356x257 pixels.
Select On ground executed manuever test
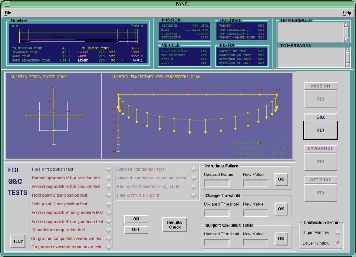click(x=108, y=247)
